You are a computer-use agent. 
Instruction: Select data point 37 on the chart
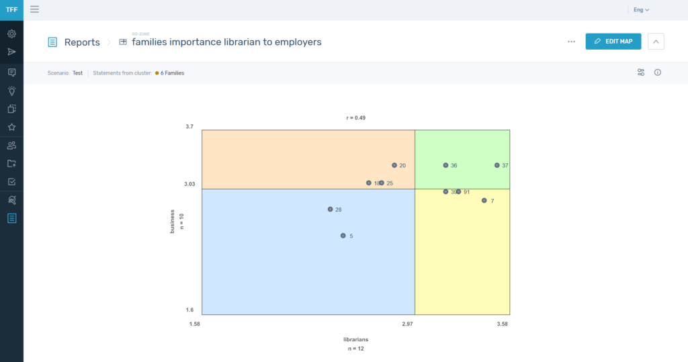(497, 165)
